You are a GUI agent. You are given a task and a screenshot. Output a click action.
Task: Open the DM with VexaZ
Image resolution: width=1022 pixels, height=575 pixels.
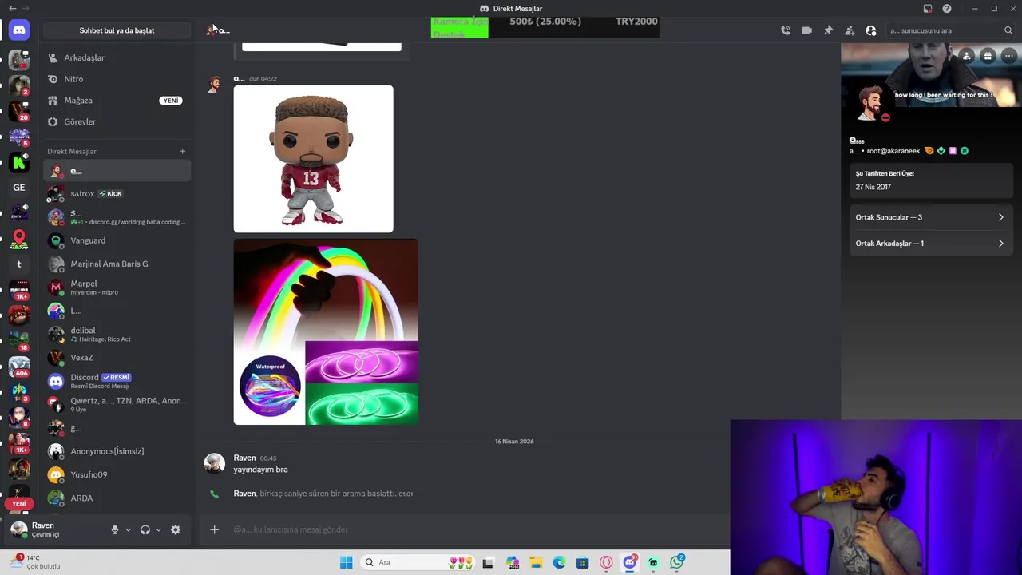point(117,358)
